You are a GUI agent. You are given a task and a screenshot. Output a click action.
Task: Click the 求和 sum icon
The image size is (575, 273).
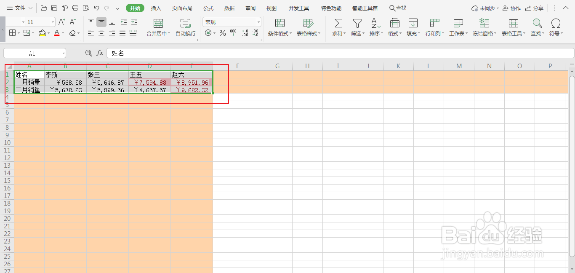click(338, 23)
